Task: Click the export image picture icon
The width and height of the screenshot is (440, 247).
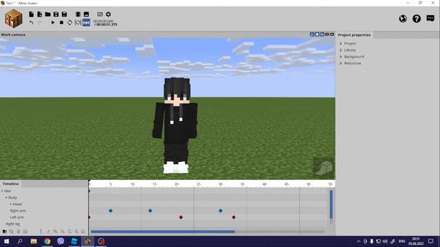Action: point(86,14)
